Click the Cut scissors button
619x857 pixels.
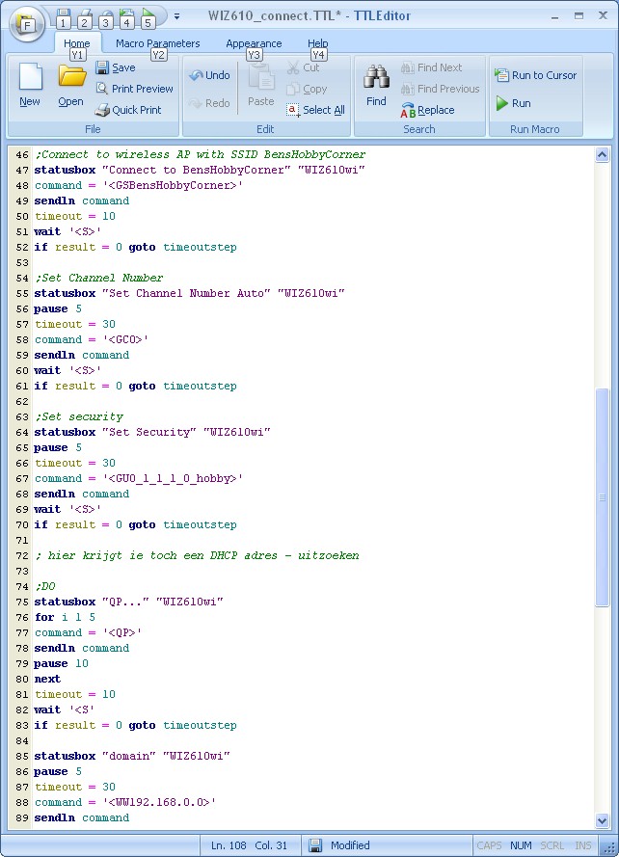click(303, 67)
